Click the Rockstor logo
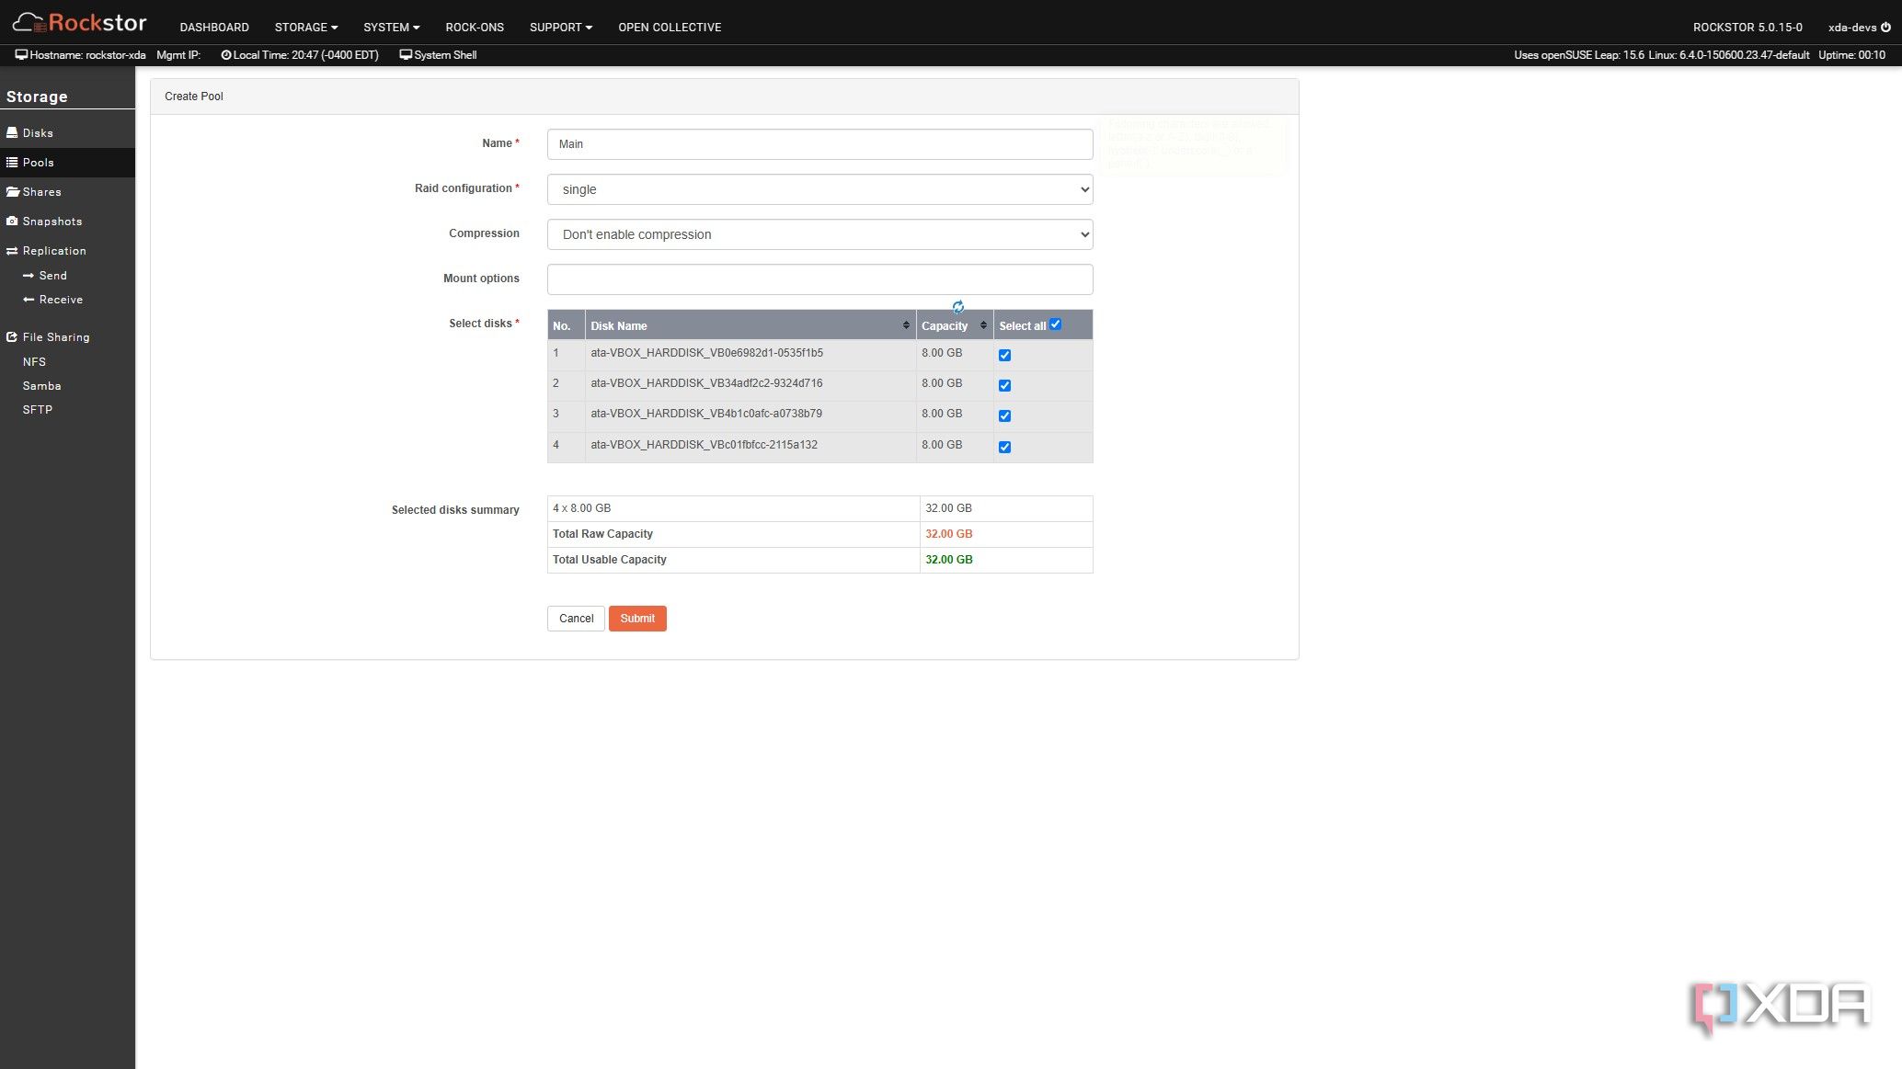 pos(79,22)
